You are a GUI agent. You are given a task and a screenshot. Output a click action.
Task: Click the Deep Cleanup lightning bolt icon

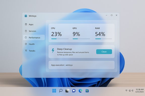[53, 50]
